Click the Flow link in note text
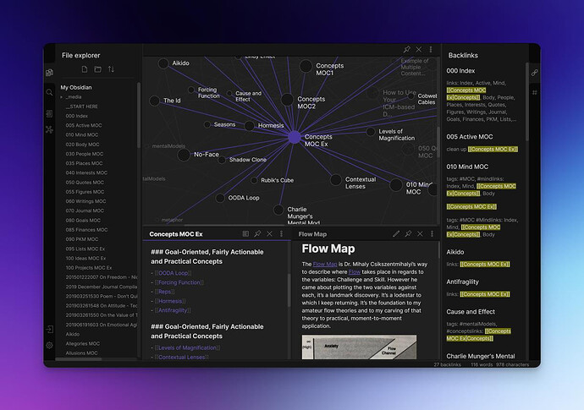Viewport: 584px width, 410px height. 355,272
